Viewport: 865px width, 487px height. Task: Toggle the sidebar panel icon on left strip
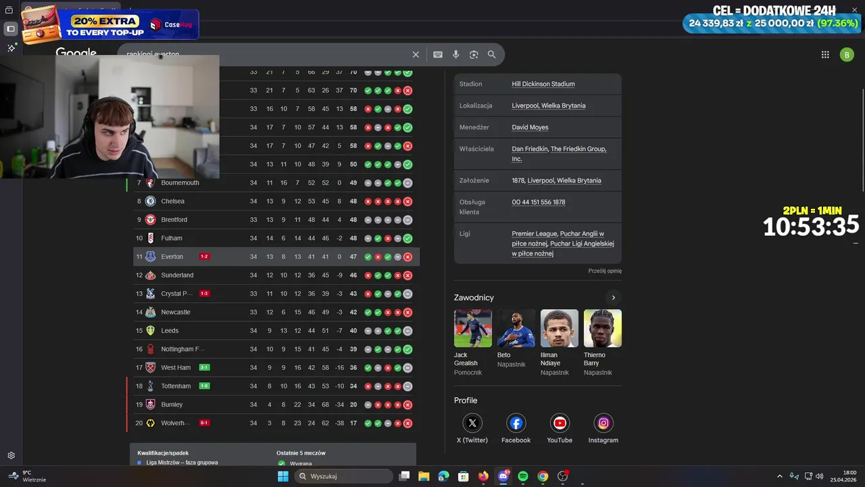11,29
